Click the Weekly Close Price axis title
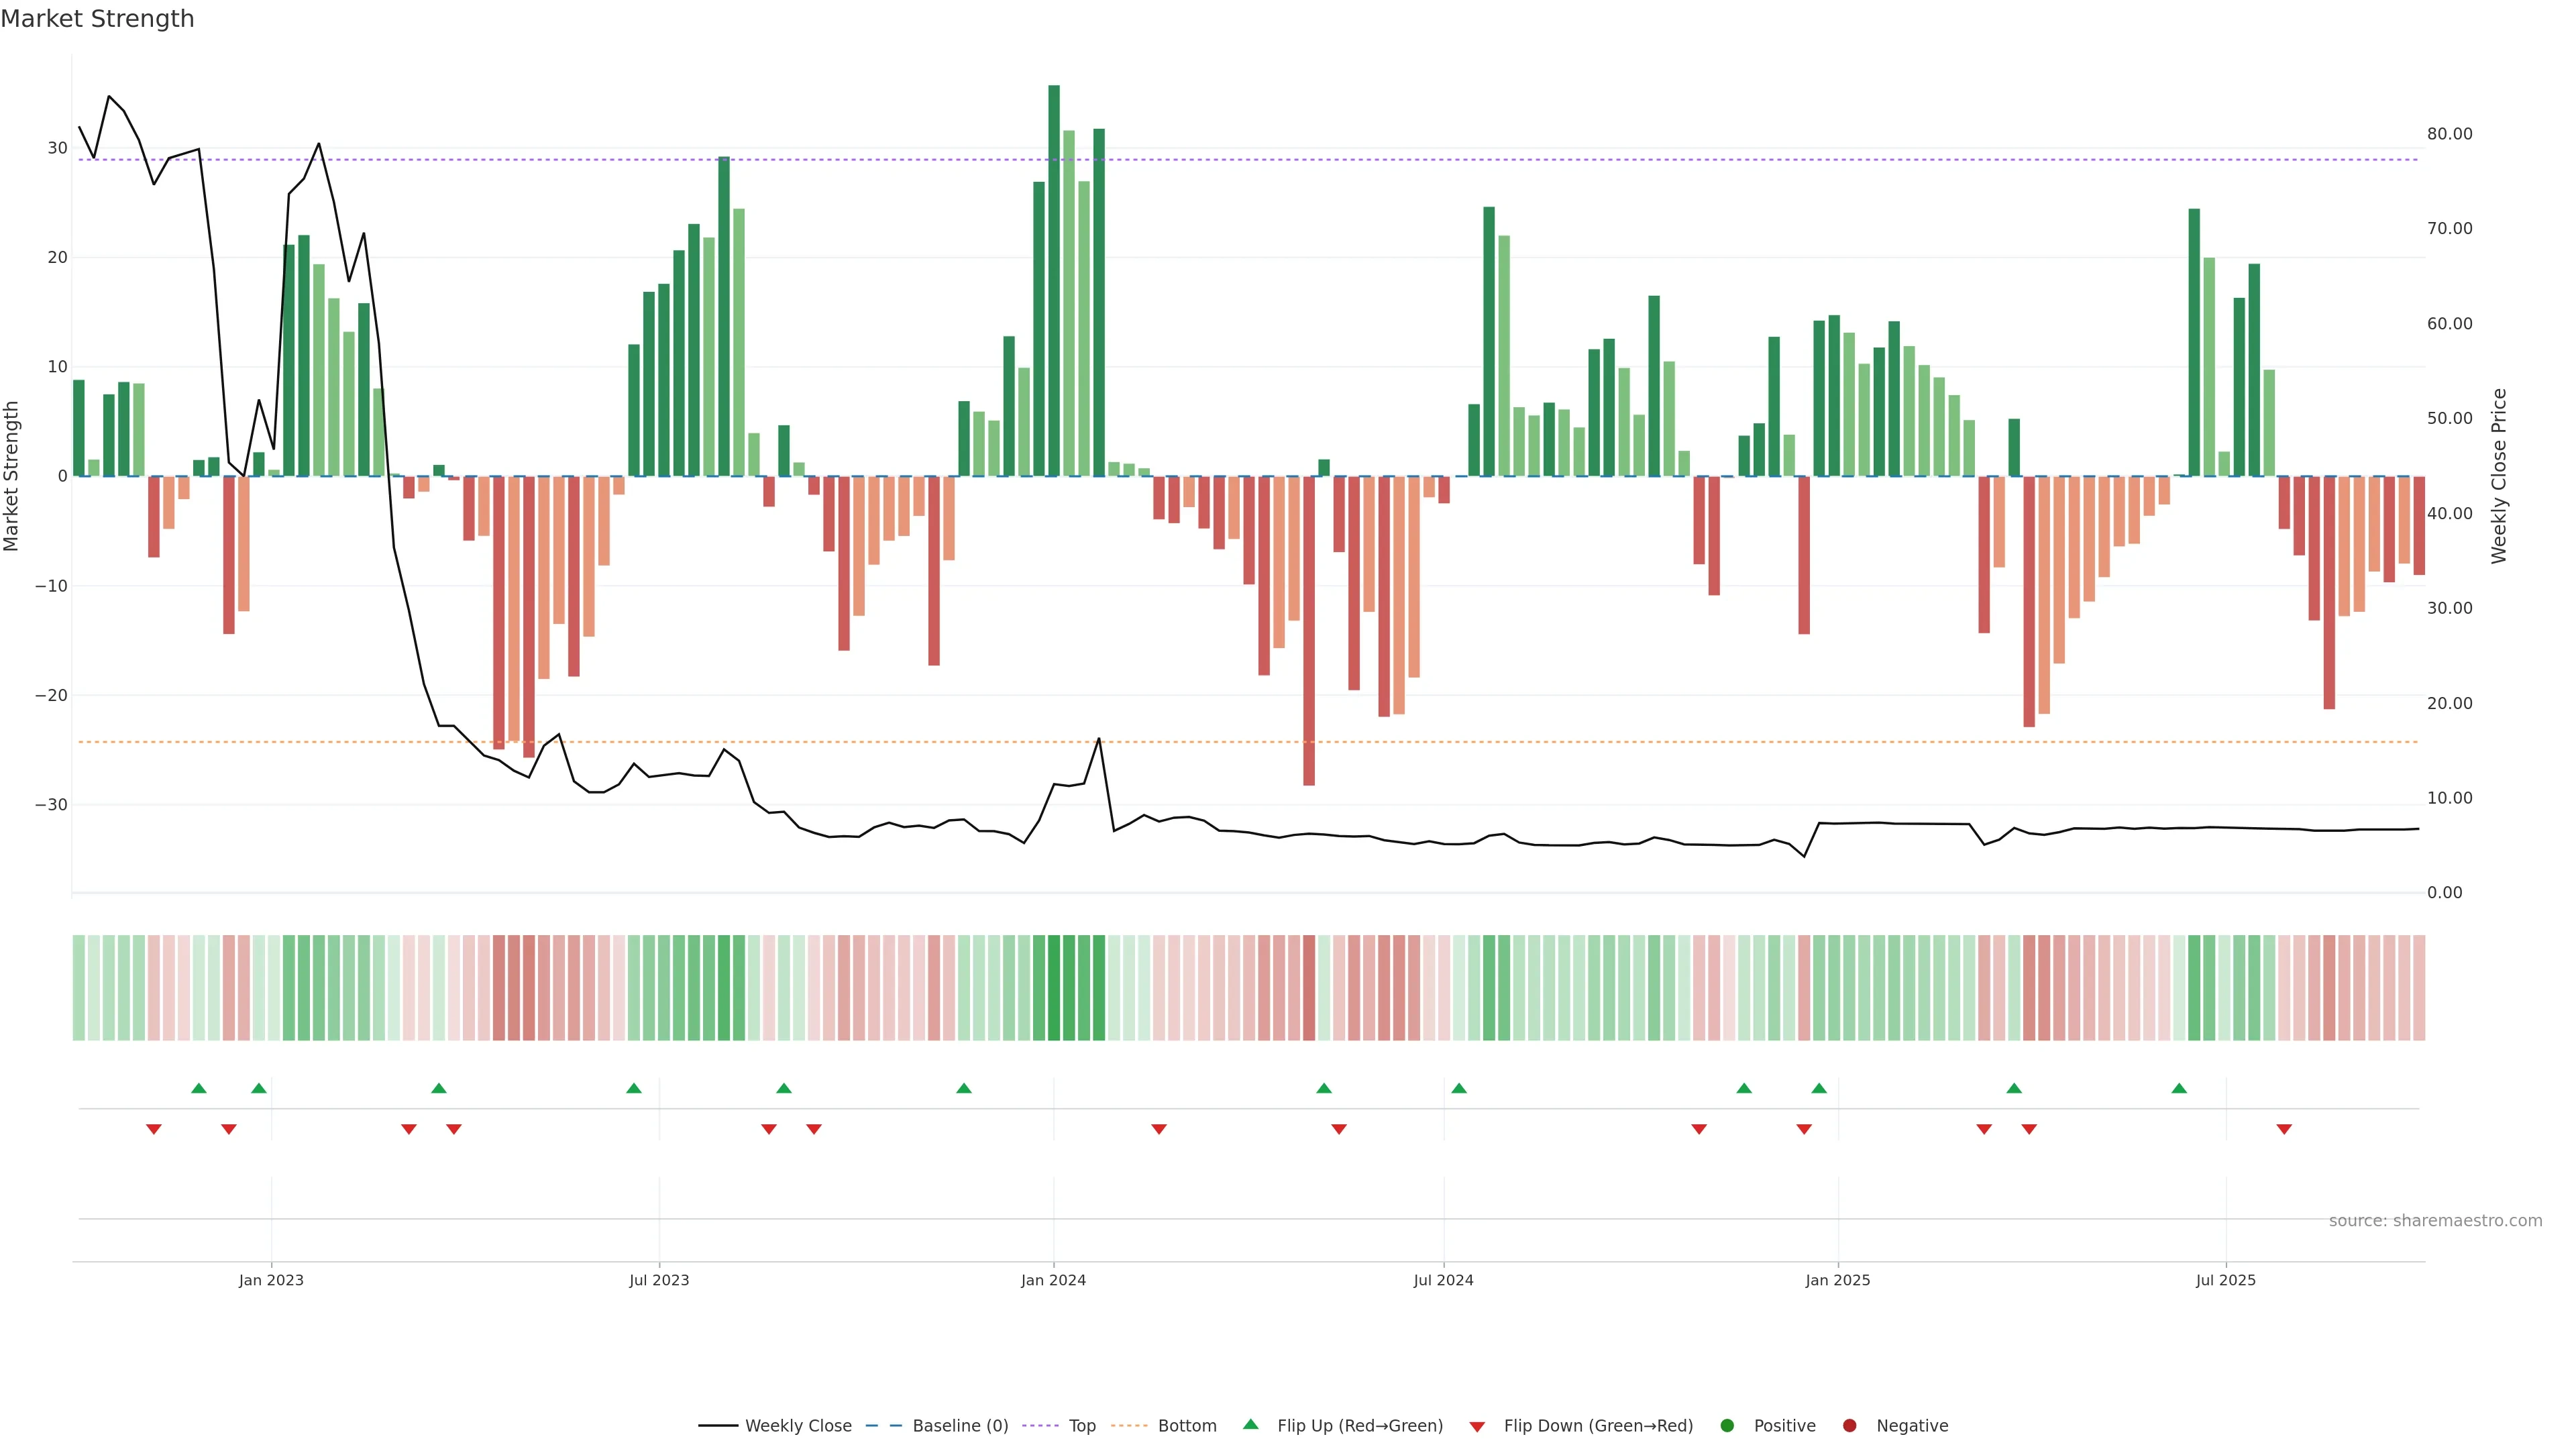Viewport: 2576px width, 1449px height. point(2499,476)
